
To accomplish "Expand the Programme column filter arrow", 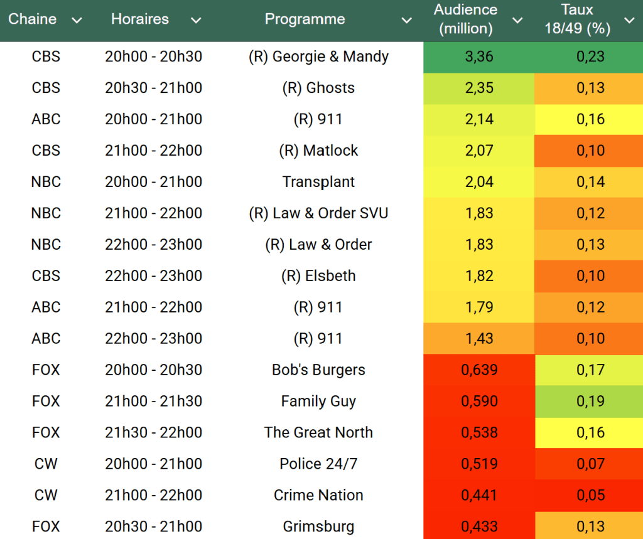I will click(407, 21).
